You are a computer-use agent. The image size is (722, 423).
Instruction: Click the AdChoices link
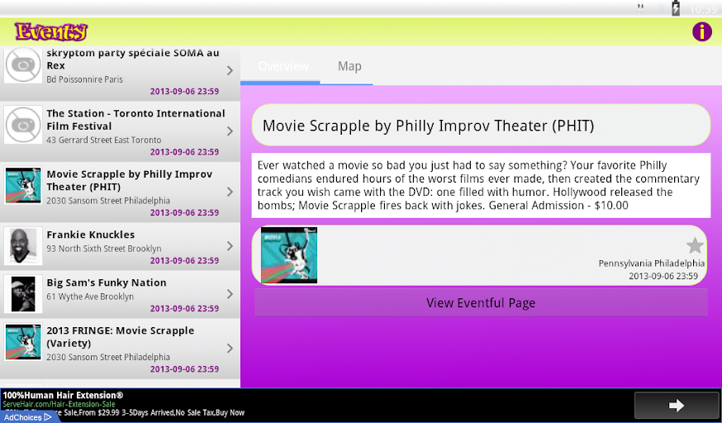(x=27, y=417)
